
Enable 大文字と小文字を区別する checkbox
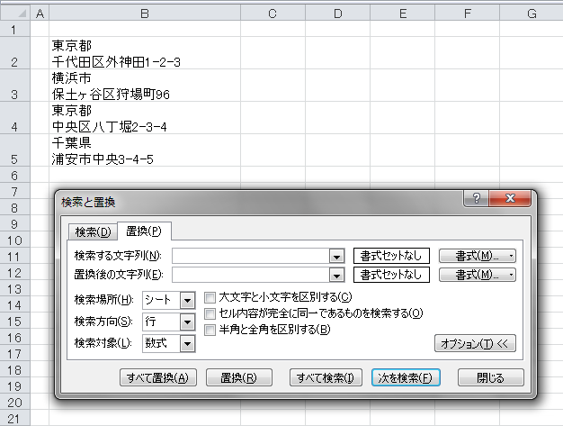(x=210, y=297)
